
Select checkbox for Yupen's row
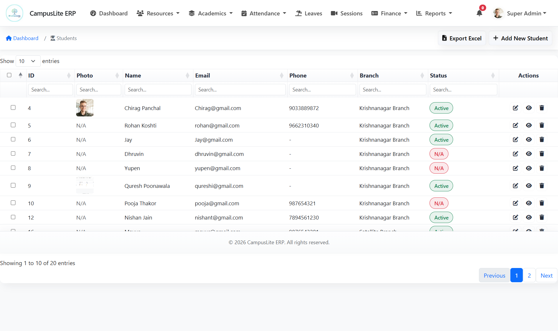(13, 168)
